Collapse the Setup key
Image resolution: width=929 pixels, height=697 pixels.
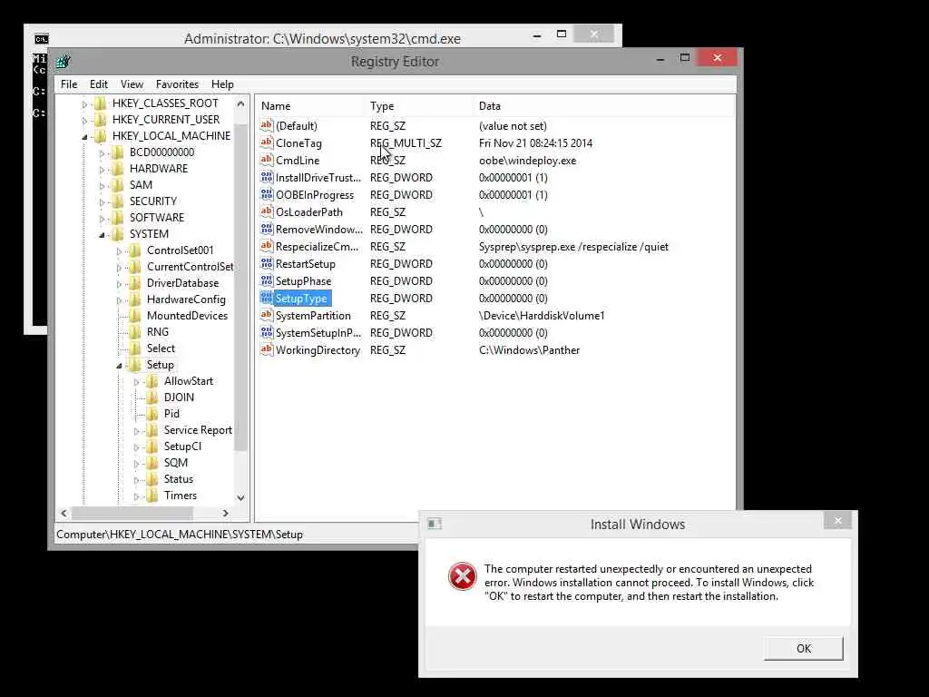[x=119, y=366]
